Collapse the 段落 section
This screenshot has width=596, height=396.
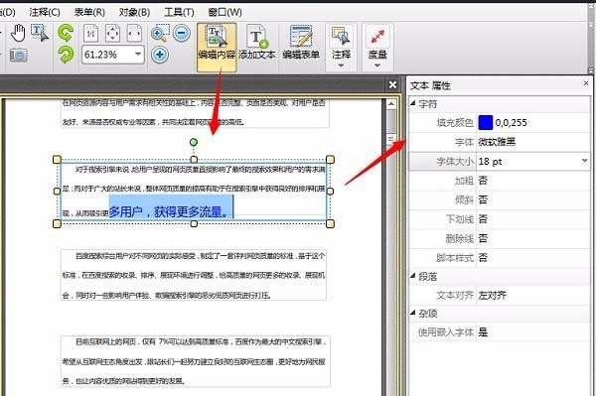pyautogui.click(x=413, y=276)
